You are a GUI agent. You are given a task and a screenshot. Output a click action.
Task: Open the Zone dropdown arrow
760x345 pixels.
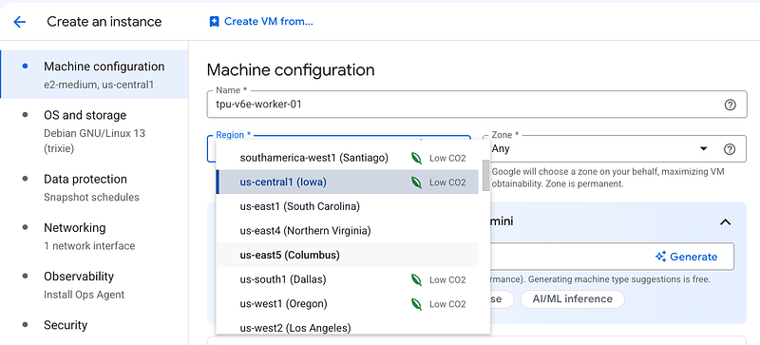click(x=704, y=149)
